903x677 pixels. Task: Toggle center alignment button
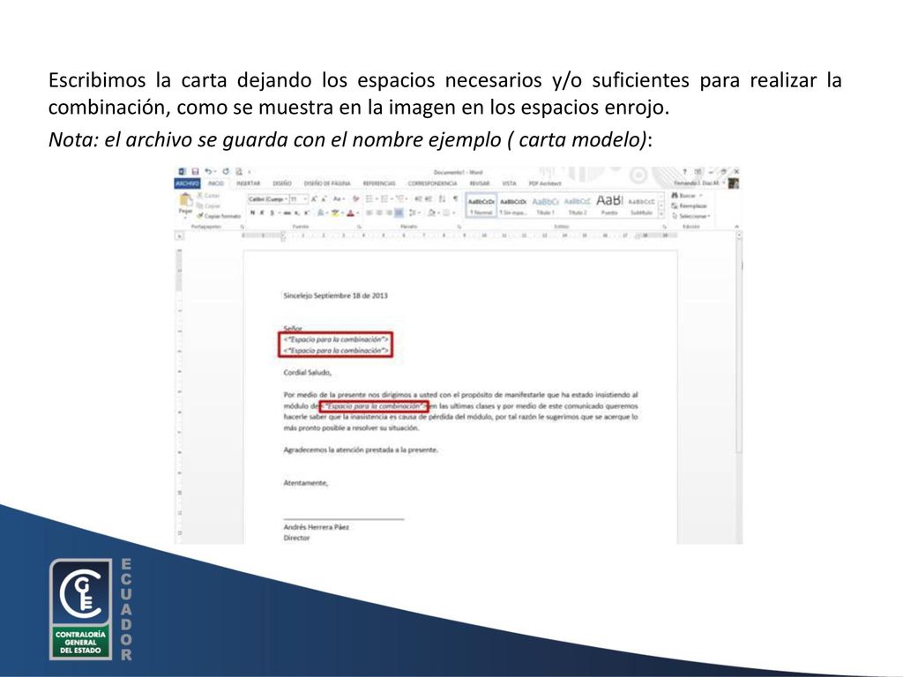click(379, 213)
